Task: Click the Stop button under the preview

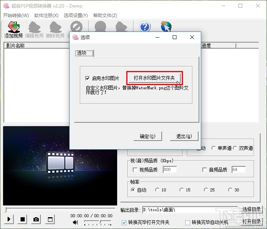Action: click(22, 219)
